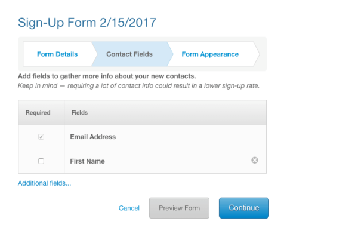The height and width of the screenshot is (240, 358).
Task: Remove the First Name field
Action: 255,161
